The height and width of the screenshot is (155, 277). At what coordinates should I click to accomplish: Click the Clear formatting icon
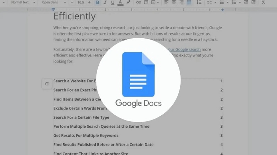[x=263, y=2]
